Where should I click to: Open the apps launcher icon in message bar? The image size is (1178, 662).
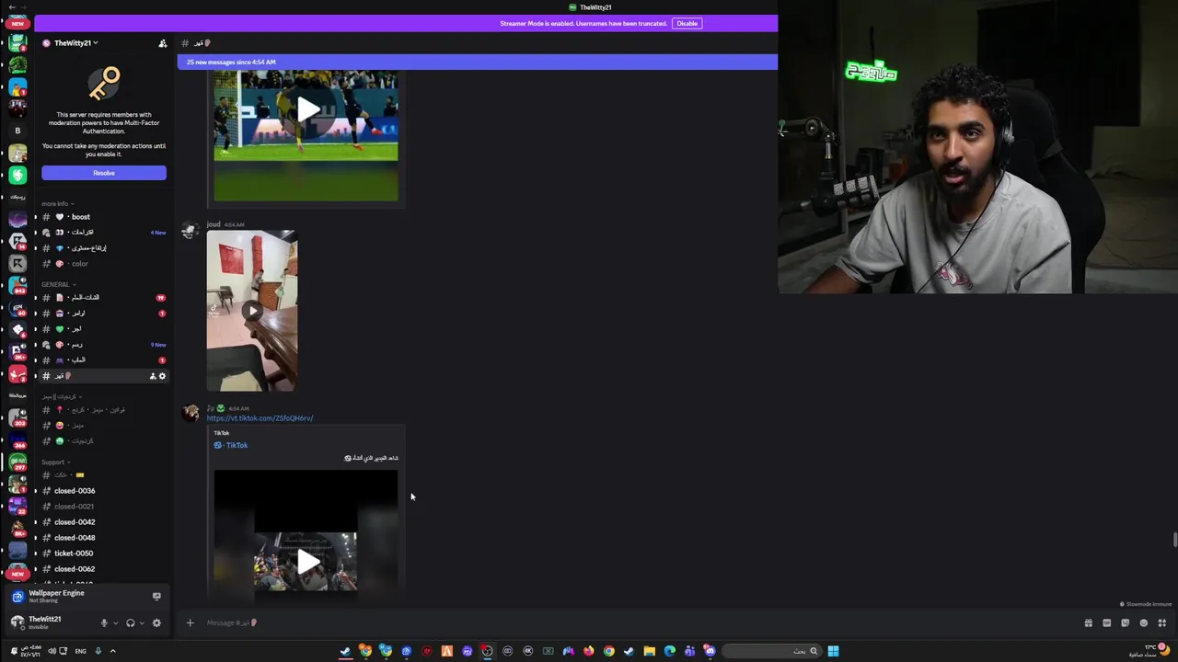point(1162,623)
